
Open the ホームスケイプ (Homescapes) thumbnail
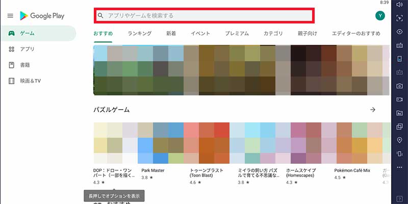click(308, 143)
